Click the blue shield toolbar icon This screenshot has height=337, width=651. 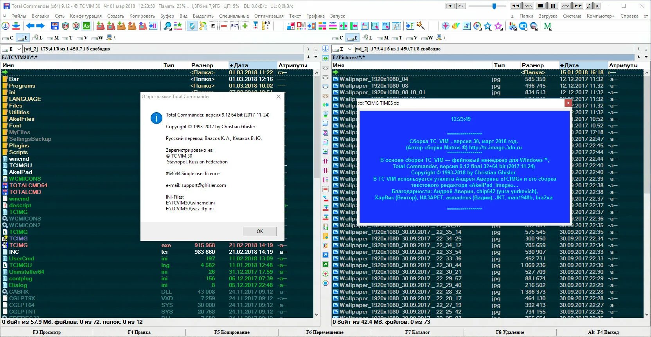click(x=192, y=26)
